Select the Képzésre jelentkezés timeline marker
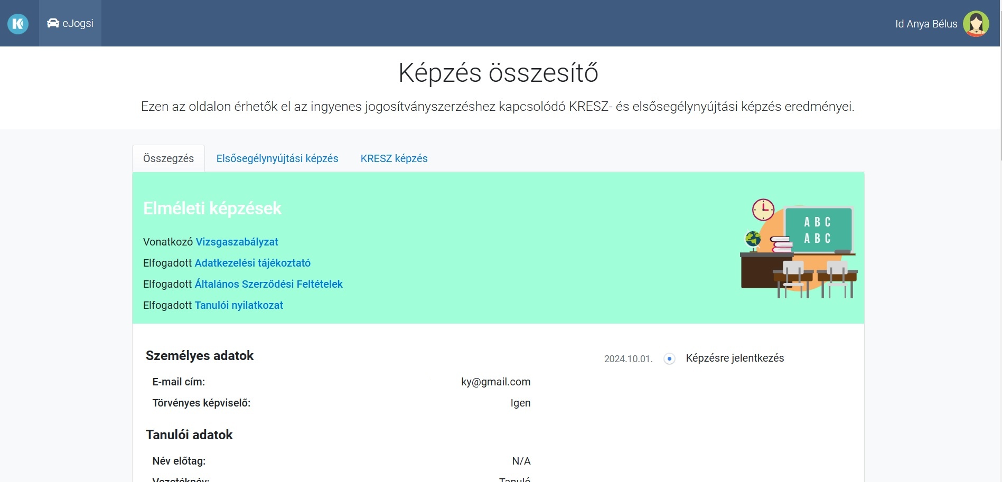This screenshot has height=482, width=1002. click(669, 358)
